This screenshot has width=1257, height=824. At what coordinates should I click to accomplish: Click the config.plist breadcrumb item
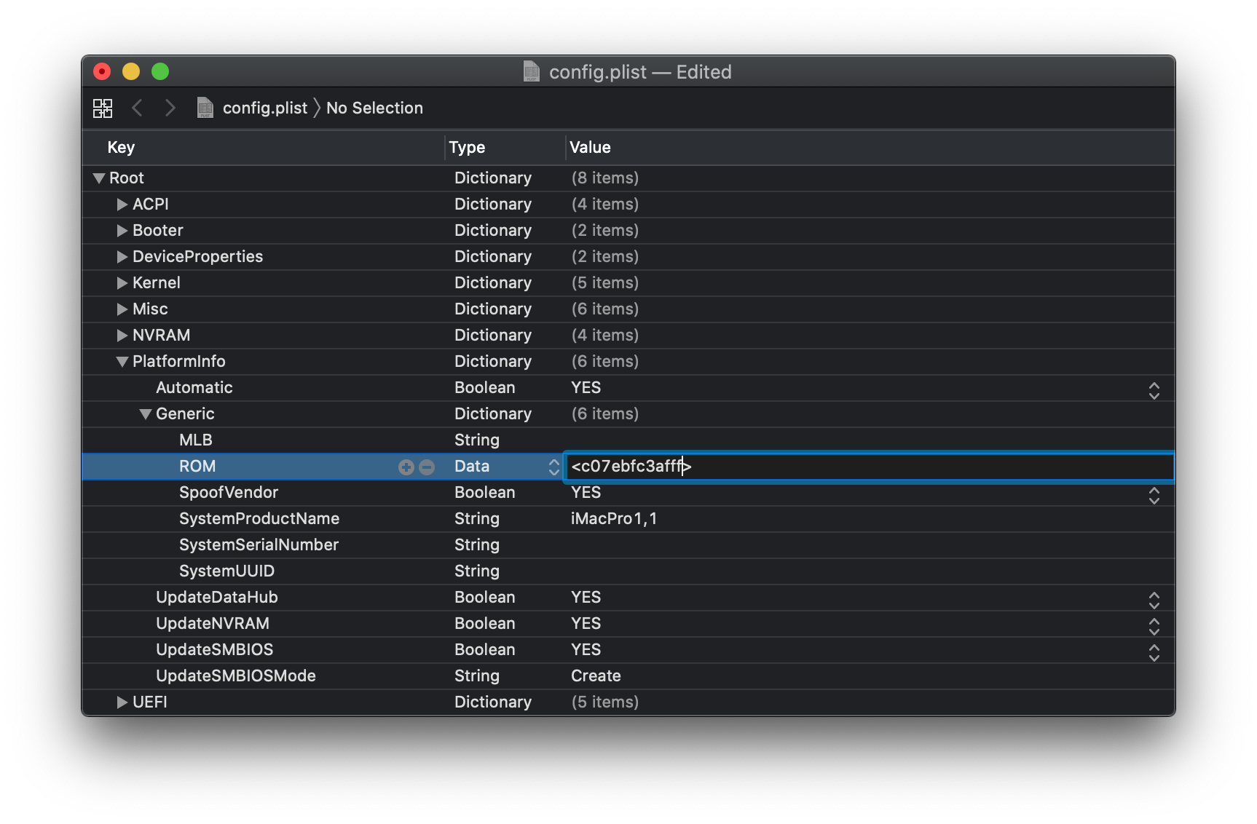pyautogui.click(x=264, y=108)
